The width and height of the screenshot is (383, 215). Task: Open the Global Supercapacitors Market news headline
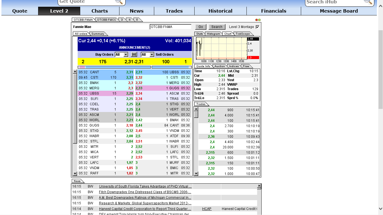pyautogui.click(x=145, y=203)
